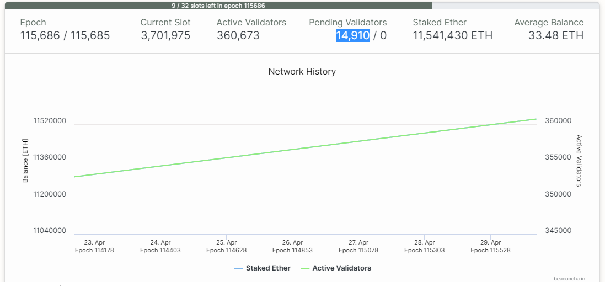Click the highlighted pending count 14,910

click(352, 35)
